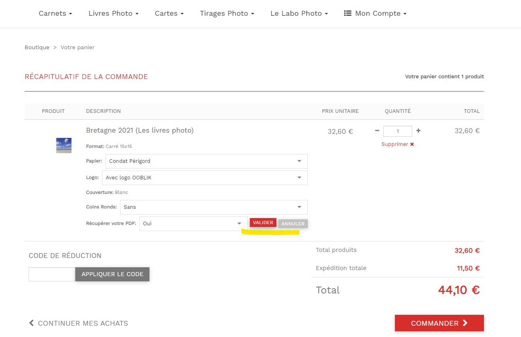The image size is (521, 337).
Task: Open the Livres Photo menu
Action: pos(113,13)
